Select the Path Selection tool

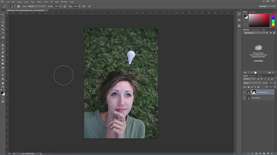click(x=3, y=75)
